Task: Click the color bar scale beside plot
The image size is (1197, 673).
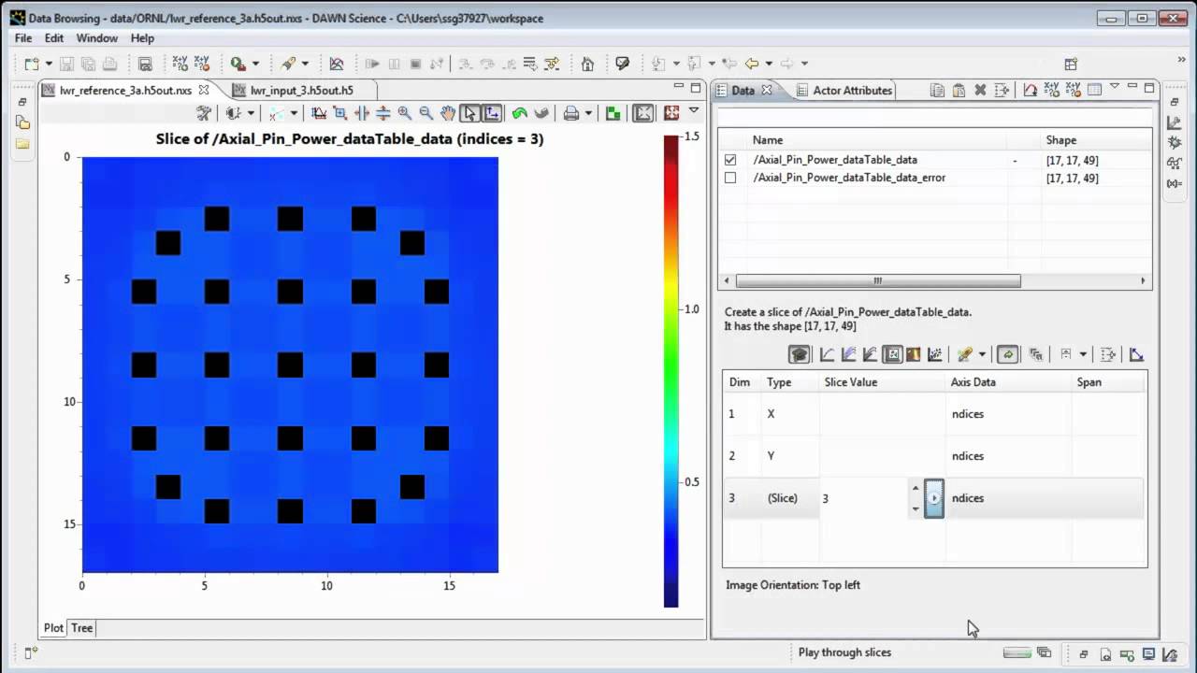Action: (671, 372)
